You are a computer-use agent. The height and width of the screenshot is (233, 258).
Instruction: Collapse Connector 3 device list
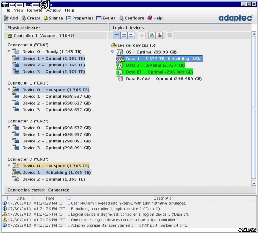pos(9,165)
